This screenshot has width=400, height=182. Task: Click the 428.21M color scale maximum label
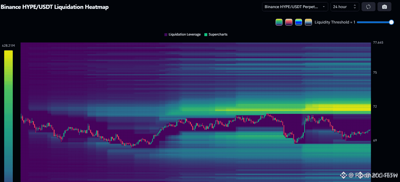[8, 46]
